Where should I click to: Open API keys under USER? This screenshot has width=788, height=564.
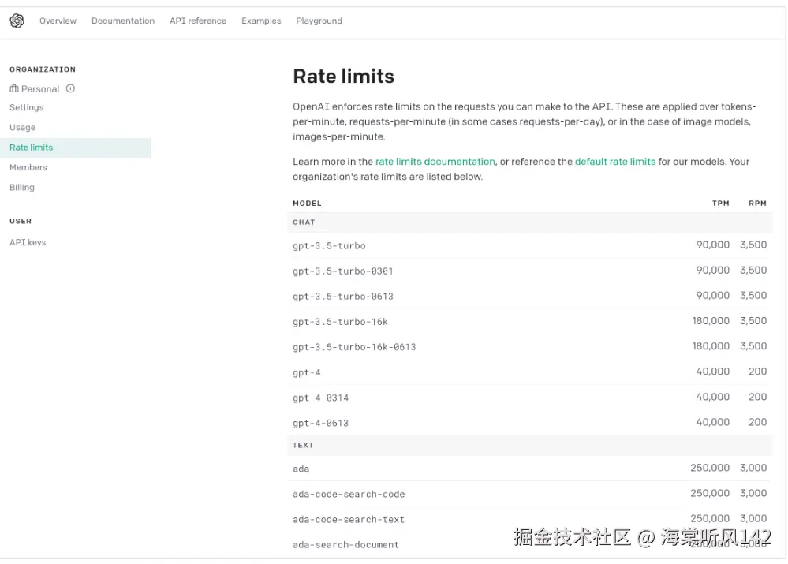(x=28, y=242)
